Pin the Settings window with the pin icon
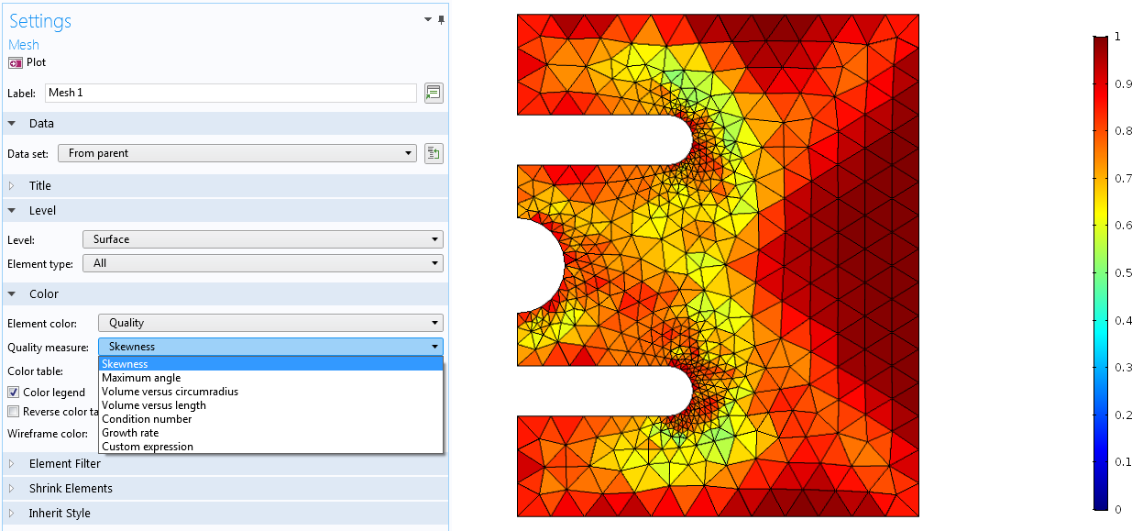The image size is (1132, 531). (442, 19)
